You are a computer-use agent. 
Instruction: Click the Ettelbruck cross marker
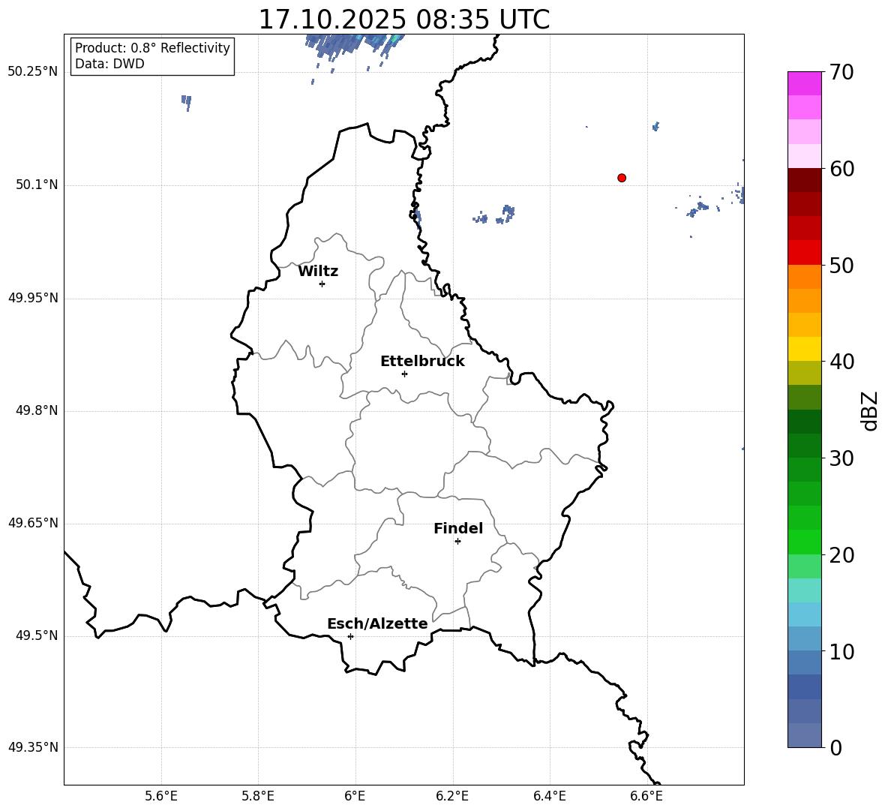(404, 374)
